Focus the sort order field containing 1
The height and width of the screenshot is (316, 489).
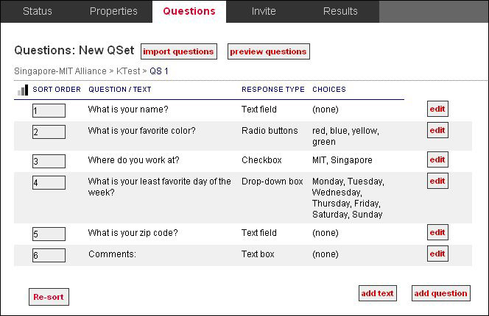[49, 110]
